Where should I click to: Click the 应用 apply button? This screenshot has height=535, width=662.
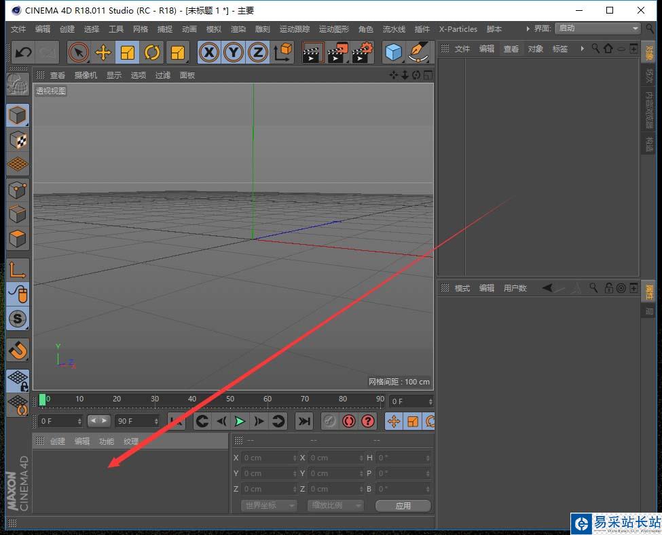[x=403, y=506]
